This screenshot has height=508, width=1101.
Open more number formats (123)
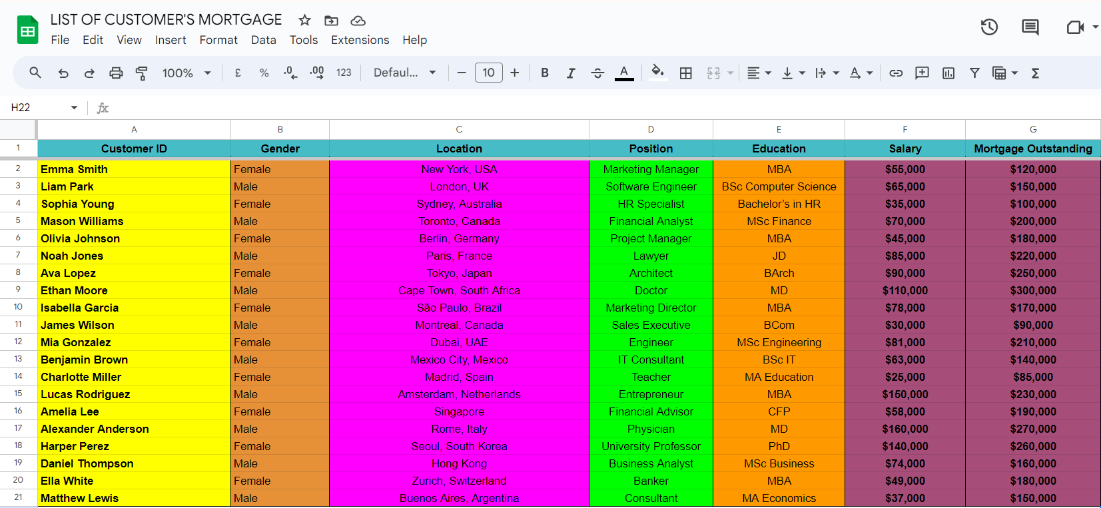(x=344, y=73)
